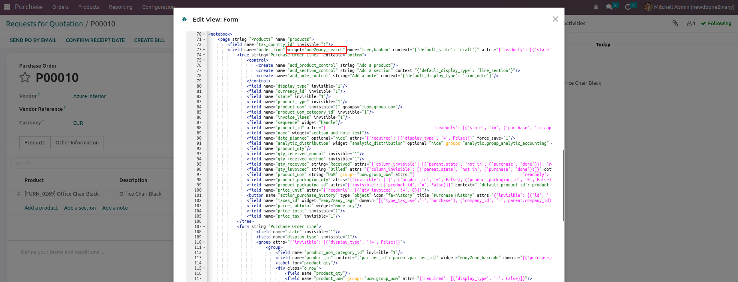Open the Reporting menu
Image resolution: width=738 pixels, height=282 pixels.
coord(120,7)
